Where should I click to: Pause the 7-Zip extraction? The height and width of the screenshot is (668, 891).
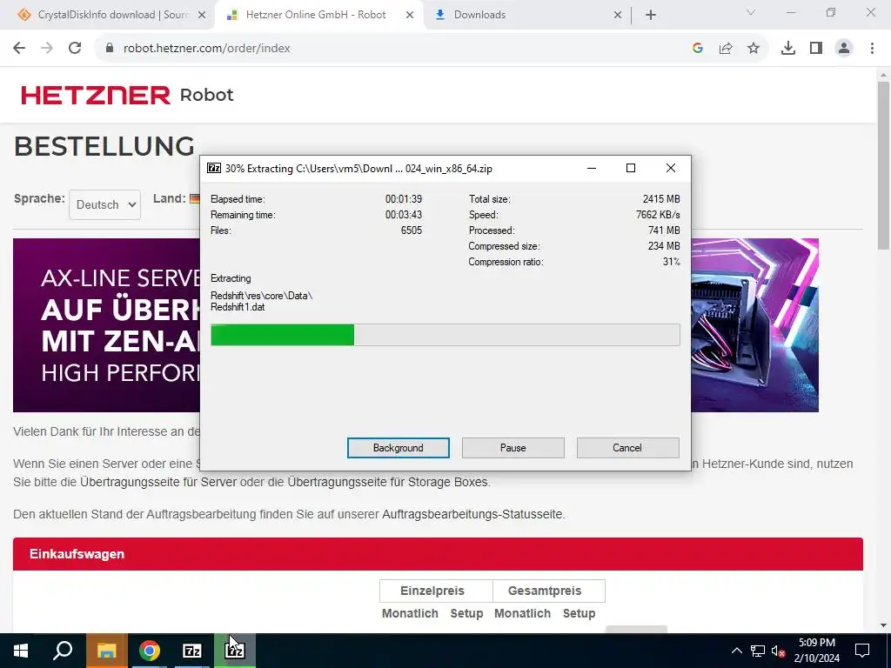[513, 448]
